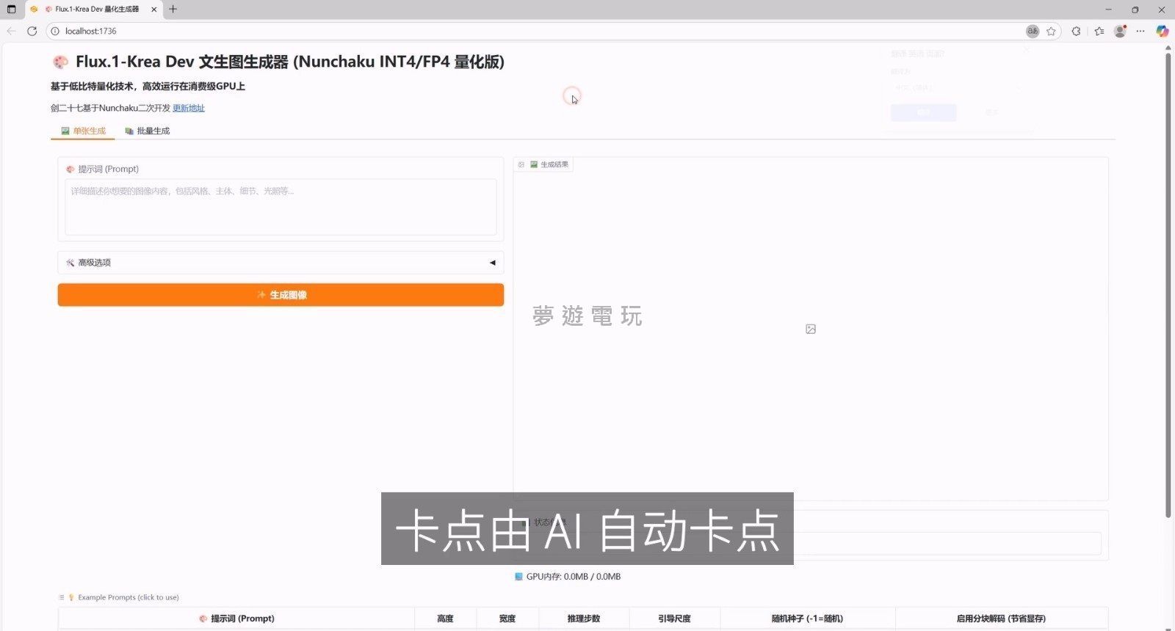Click the translate page icon in address bar
Screen dimensions: 1175x631
coord(1033,31)
